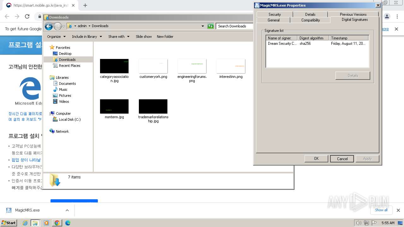
Task: Switch to the General tab
Action: coord(273,20)
